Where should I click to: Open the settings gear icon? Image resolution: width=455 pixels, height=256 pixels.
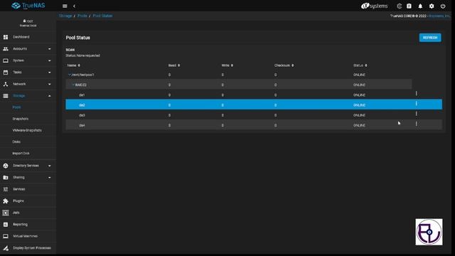click(x=432, y=6)
